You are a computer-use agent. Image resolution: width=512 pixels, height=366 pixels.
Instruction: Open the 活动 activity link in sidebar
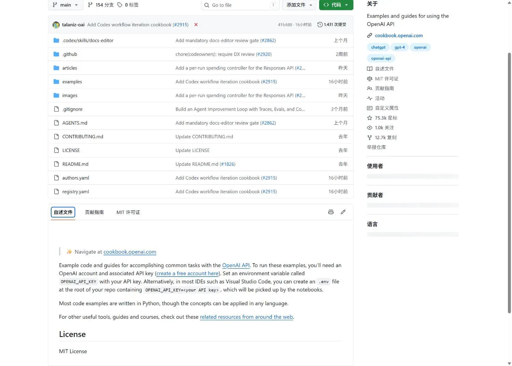[x=380, y=98]
